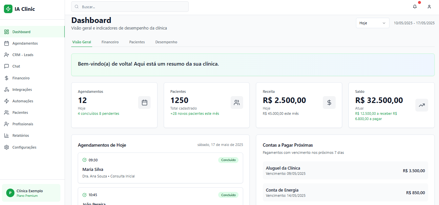The image size is (439, 205).
Task: Click "+28 novos pacientes este mês" text
Action: [195, 113]
